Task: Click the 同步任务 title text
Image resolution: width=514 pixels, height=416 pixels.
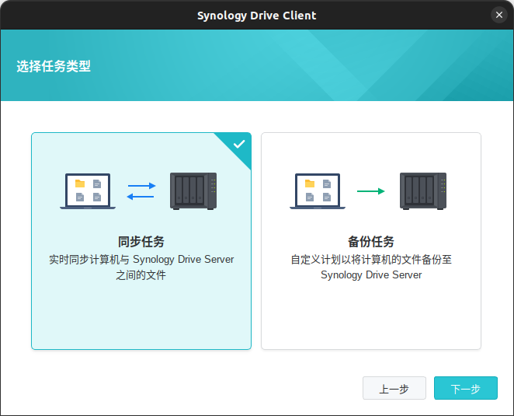Action: 141,242
